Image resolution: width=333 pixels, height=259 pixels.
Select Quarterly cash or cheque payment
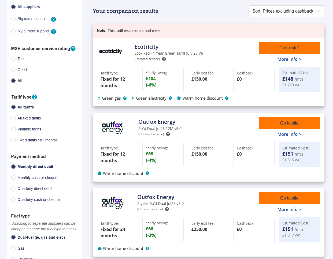pos(13,200)
